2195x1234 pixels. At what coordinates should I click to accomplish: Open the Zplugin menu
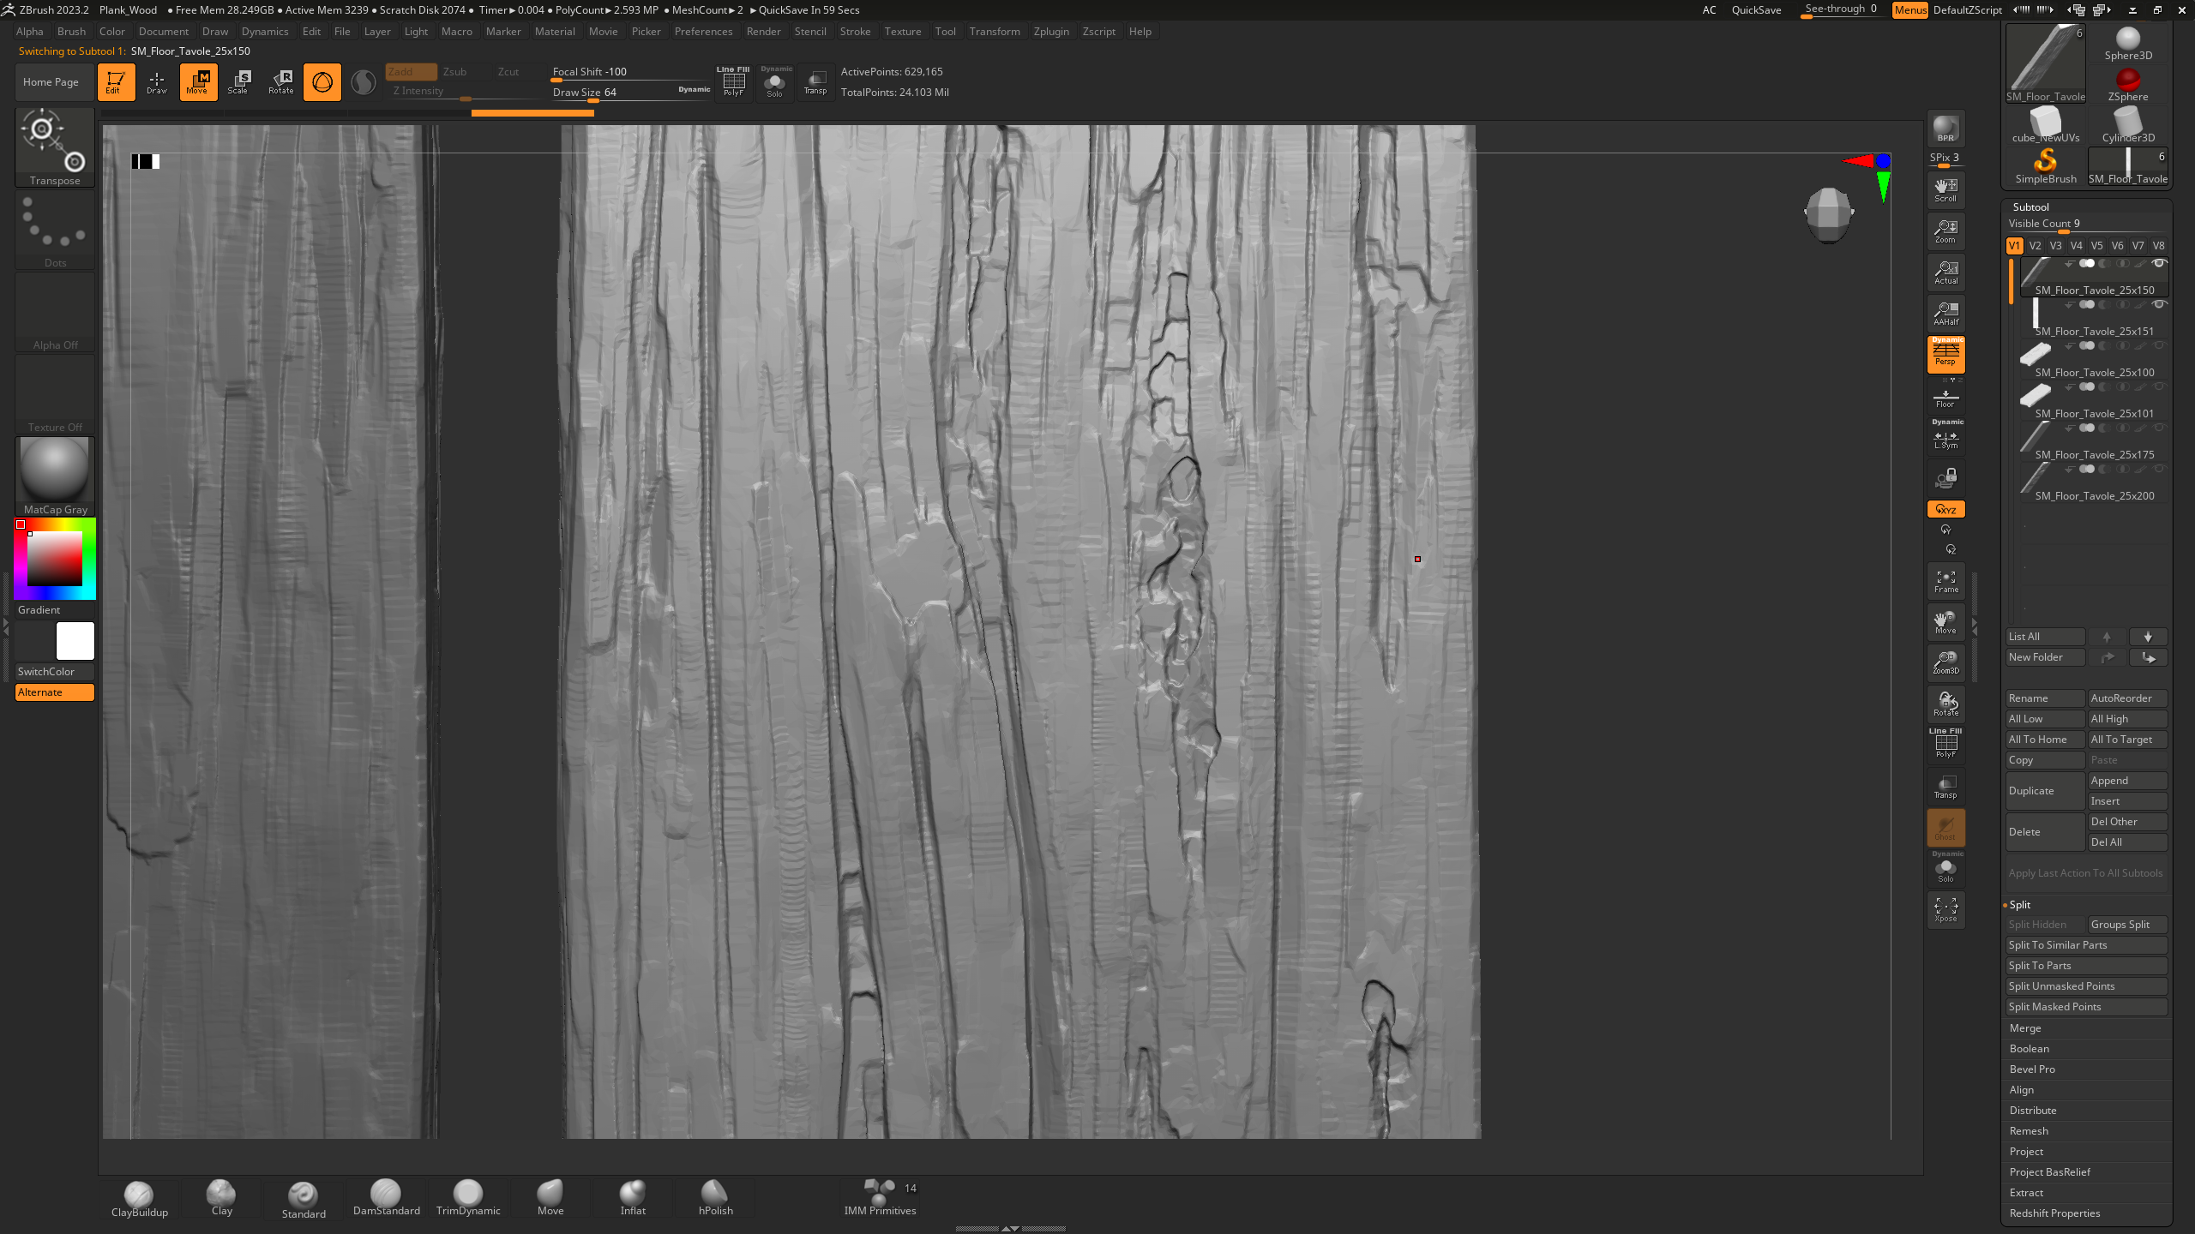(1050, 32)
